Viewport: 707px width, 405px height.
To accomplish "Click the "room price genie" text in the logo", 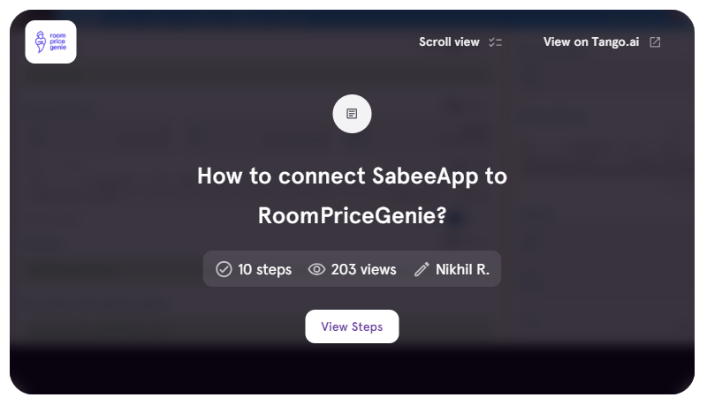I will pyautogui.click(x=58, y=41).
